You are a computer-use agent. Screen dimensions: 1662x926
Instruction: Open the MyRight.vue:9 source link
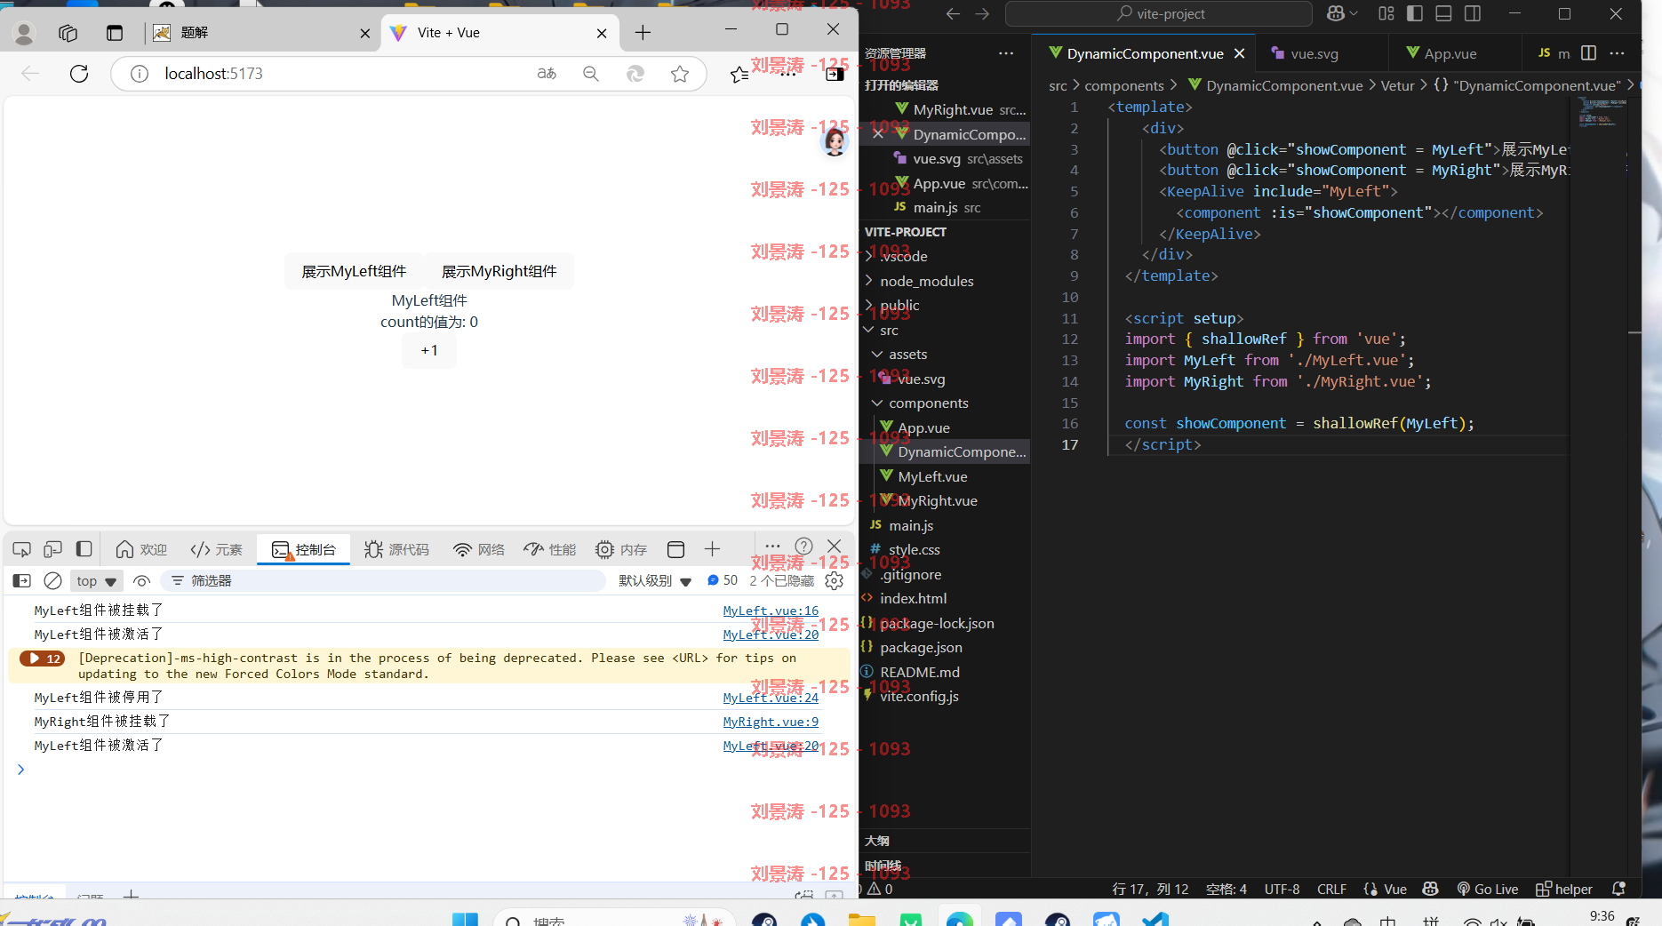tap(771, 722)
